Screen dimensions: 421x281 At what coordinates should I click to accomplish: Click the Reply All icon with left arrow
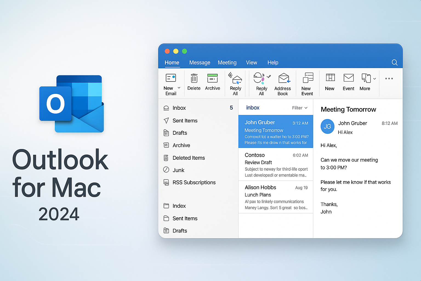tap(235, 78)
